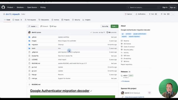Click the '+ 16 releases' link
This screenshot has width=178, height=100.
point(125,81)
